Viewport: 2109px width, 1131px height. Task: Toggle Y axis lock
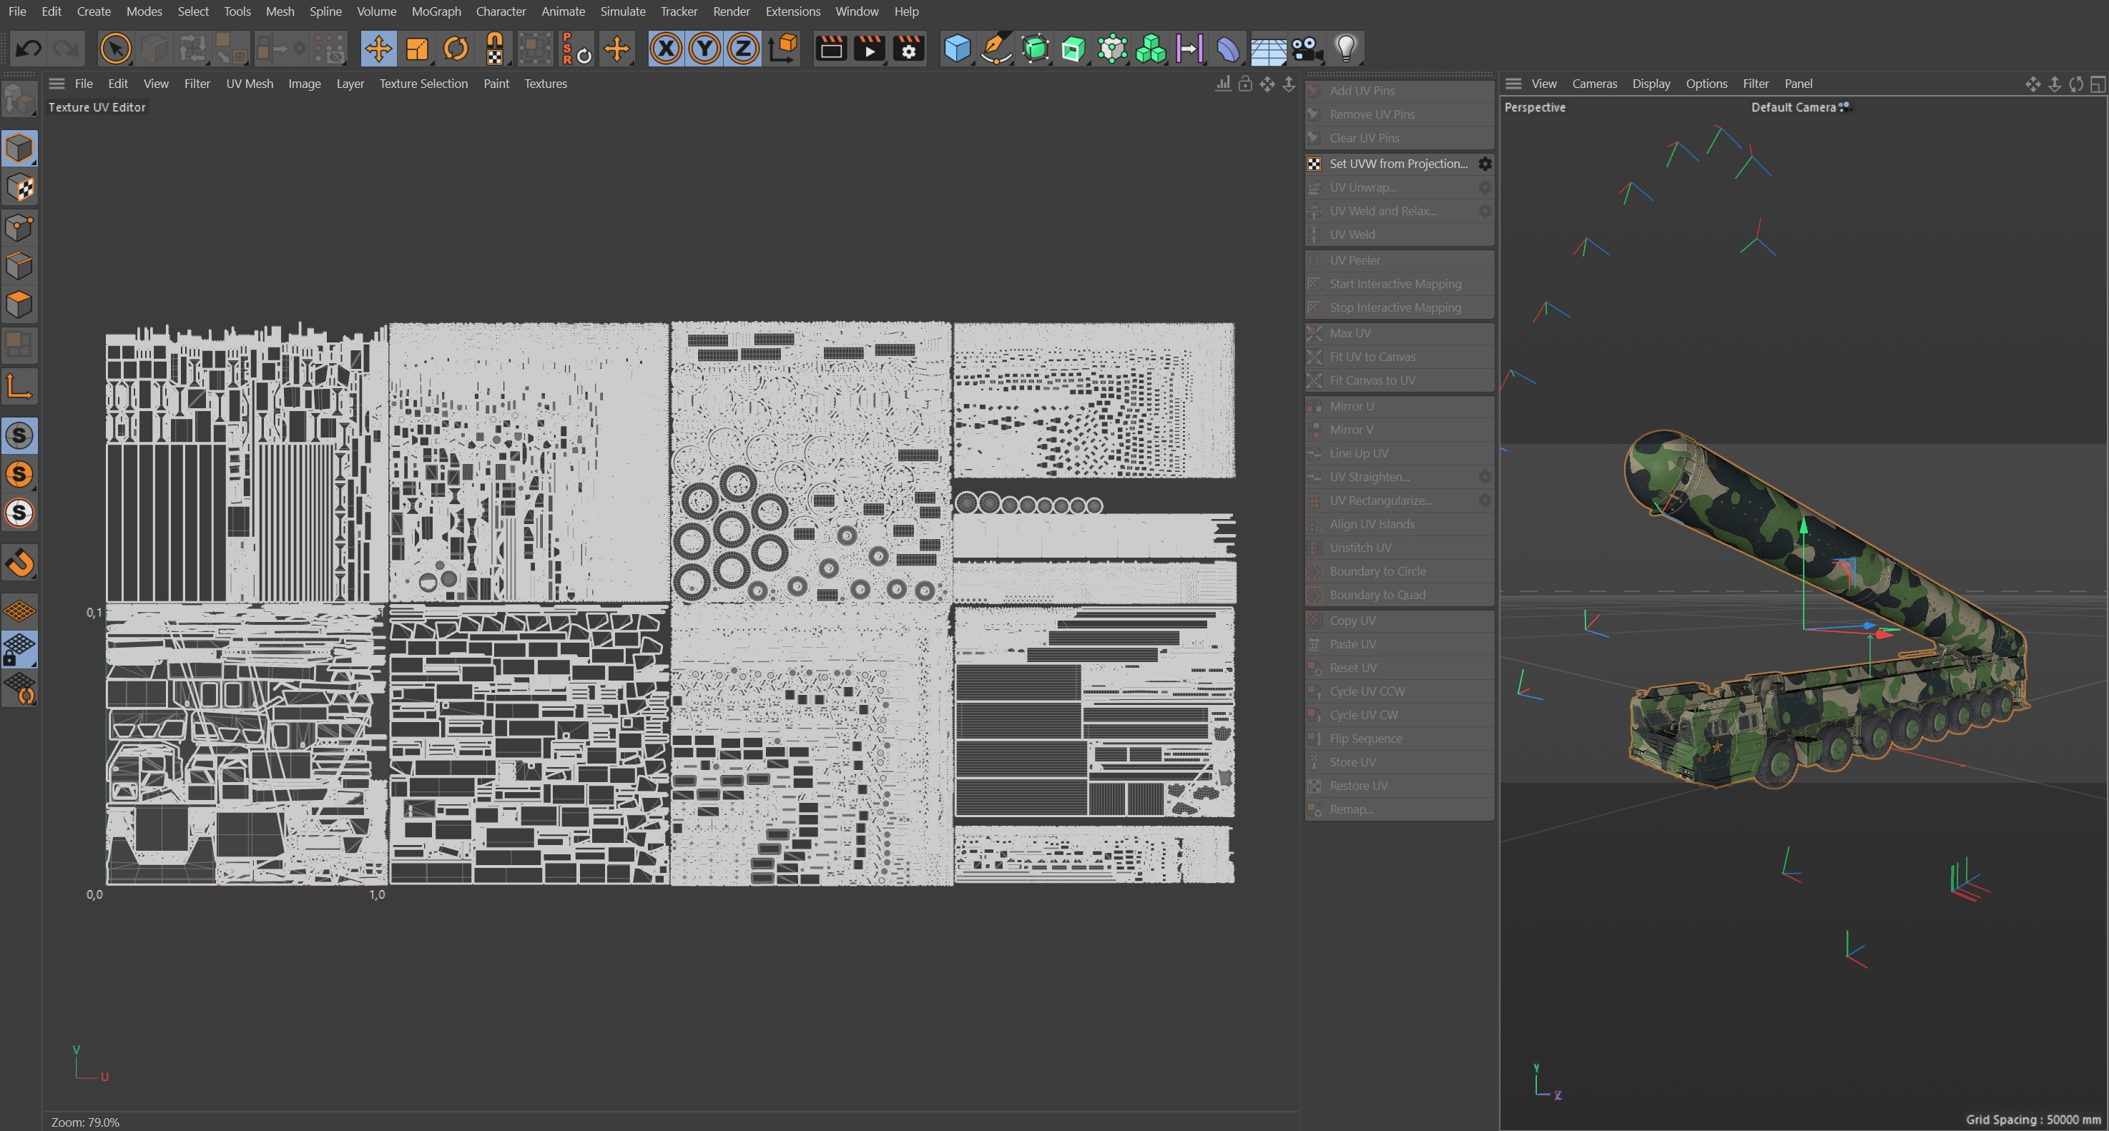704,49
